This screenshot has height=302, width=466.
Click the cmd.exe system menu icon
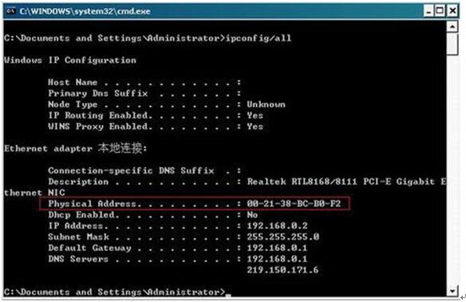pyautogui.click(x=10, y=11)
